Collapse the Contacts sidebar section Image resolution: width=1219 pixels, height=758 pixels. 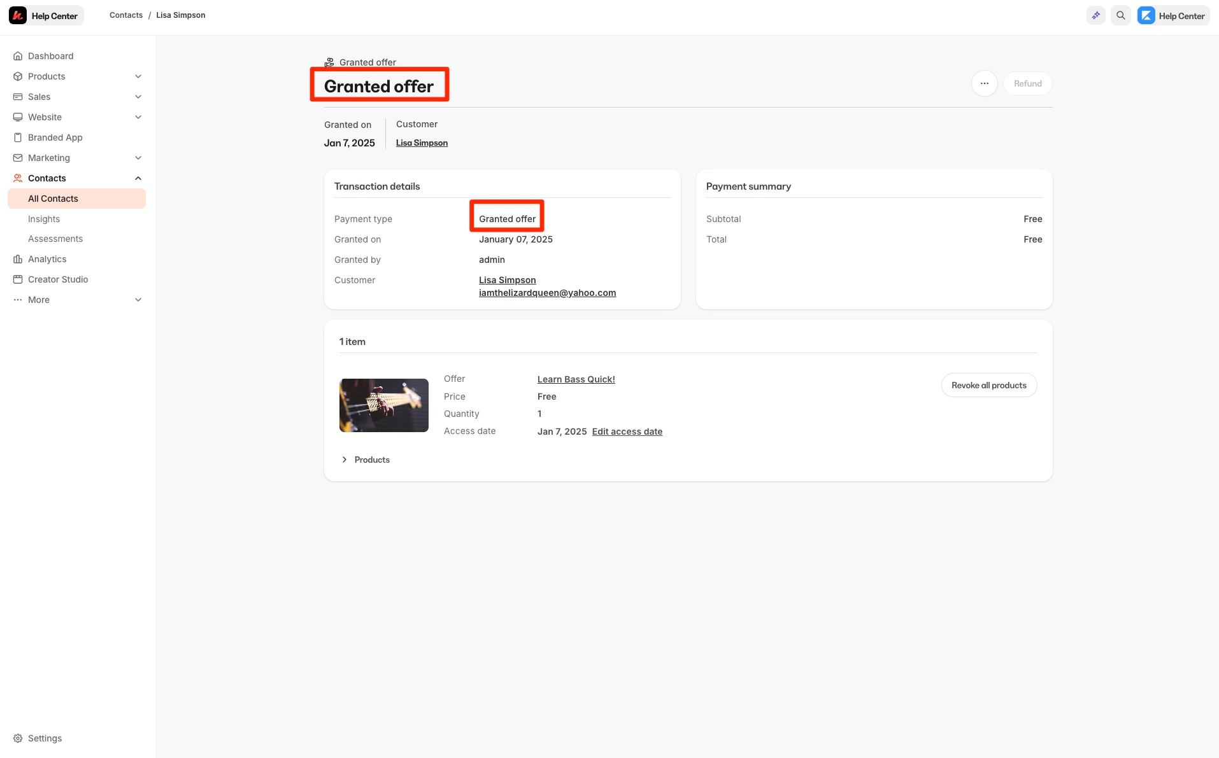[138, 178]
